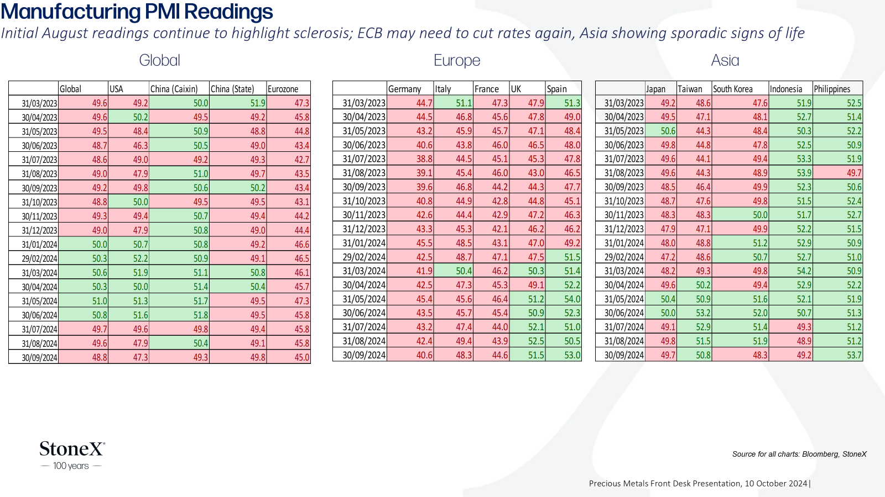Image resolution: width=885 pixels, height=497 pixels.
Task: Click the Europe table heading
Action: pyautogui.click(x=457, y=60)
